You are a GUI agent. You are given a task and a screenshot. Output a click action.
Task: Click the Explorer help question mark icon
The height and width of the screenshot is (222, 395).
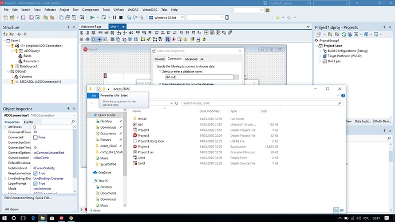point(343,96)
